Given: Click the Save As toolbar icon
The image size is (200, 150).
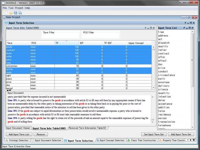Looking at the screenshot, I should tap(20, 13).
